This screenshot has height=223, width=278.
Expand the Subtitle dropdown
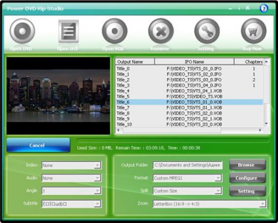click(98, 204)
